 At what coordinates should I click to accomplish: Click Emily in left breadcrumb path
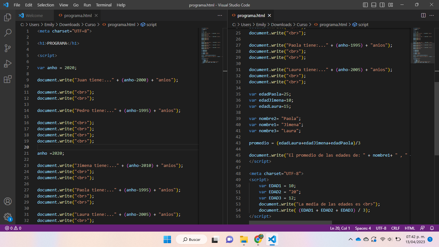(49, 24)
